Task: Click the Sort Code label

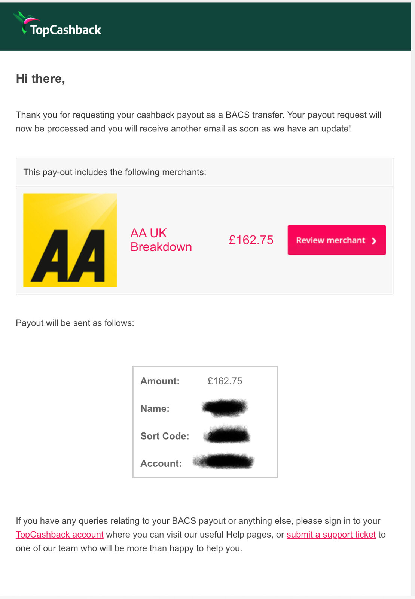Action: tap(165, 436)
